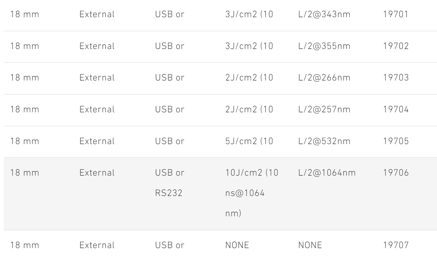Click the 5J/cm2 damage threshold cell
The image size is (437, 261).
[x=249, y=141]
